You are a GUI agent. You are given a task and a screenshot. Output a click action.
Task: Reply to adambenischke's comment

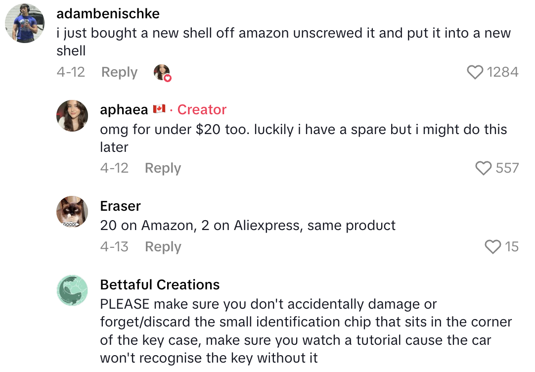tap(119, 72)
